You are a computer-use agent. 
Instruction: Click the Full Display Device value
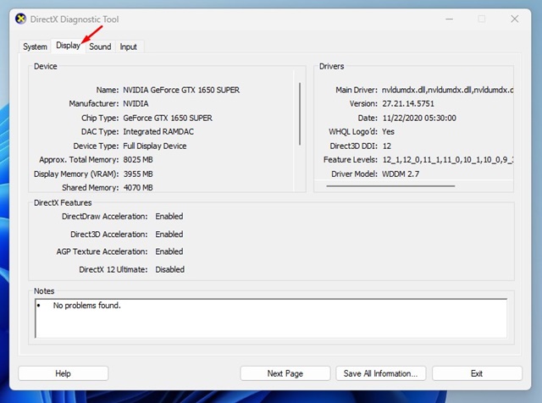154,146
